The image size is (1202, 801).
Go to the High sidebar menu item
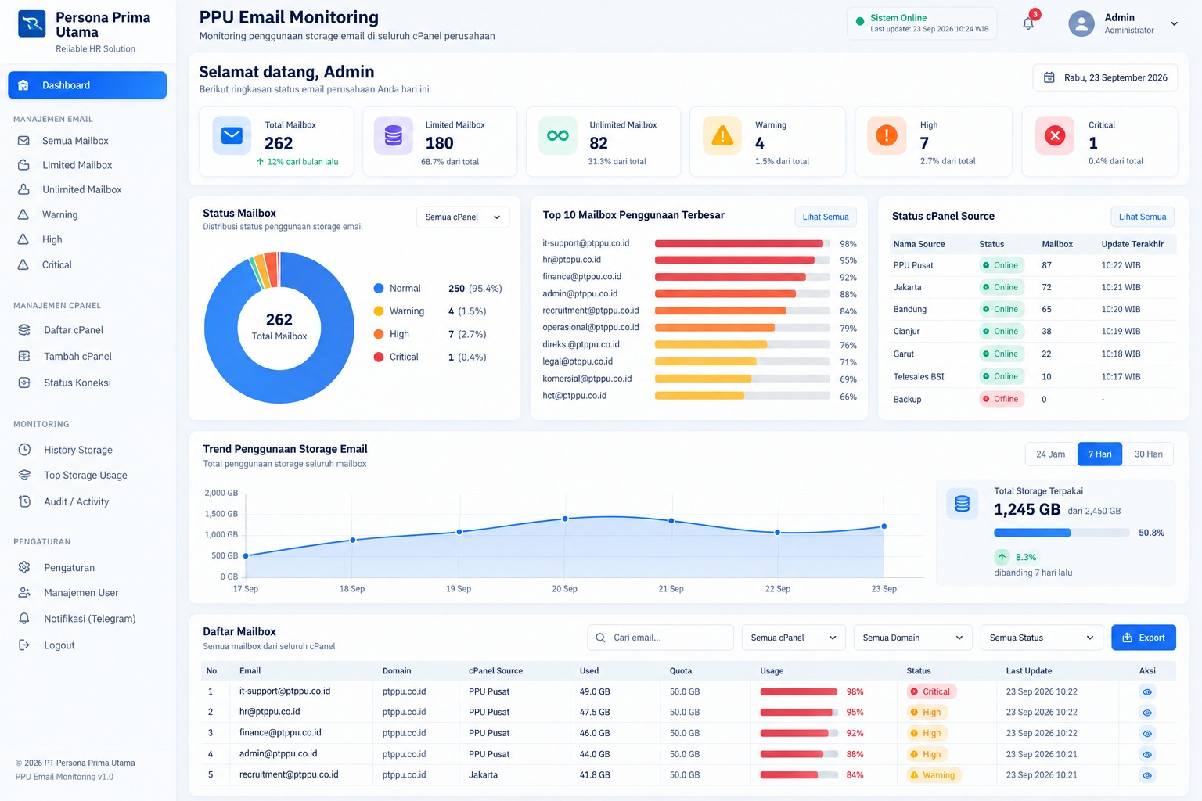click(52, 239)
